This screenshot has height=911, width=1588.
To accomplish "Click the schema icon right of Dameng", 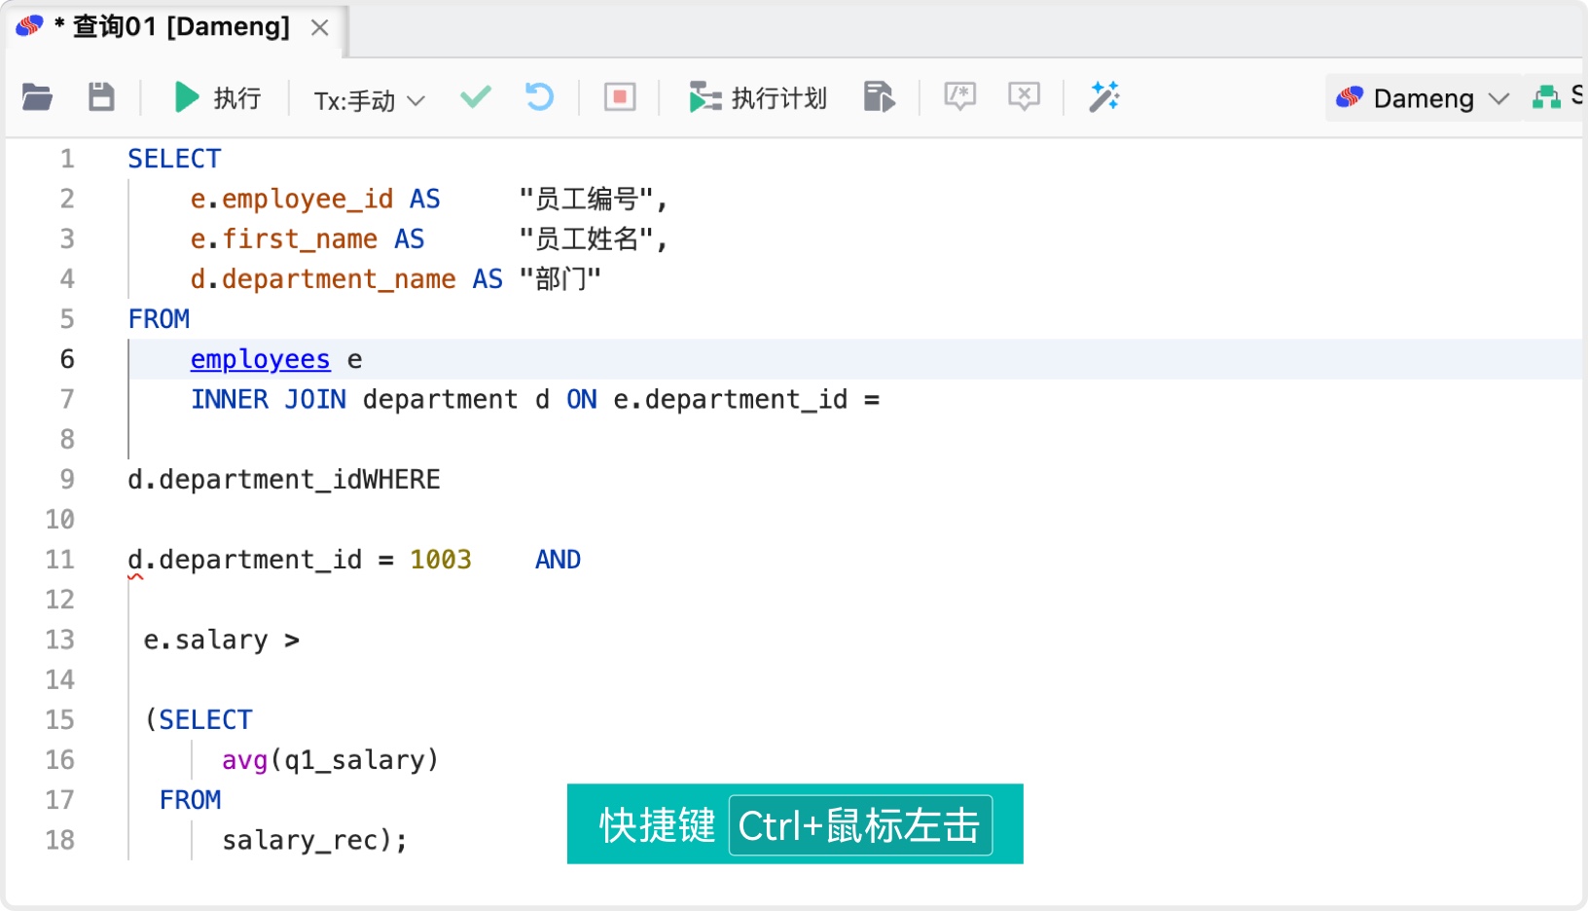I will 1546,96.
